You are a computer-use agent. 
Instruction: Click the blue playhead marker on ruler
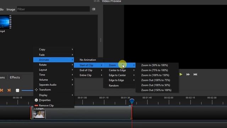132,101
